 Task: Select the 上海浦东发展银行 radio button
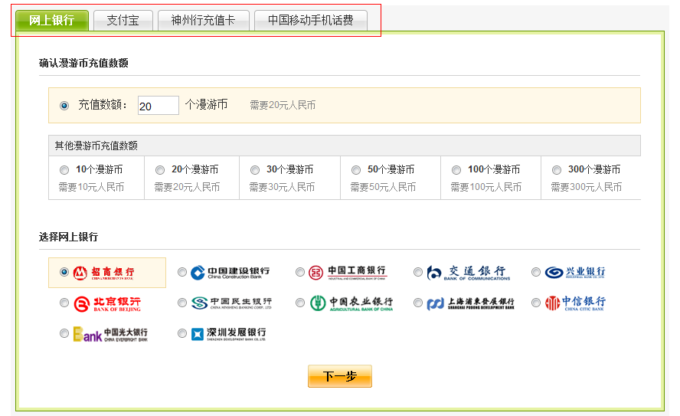coord(418,303)
